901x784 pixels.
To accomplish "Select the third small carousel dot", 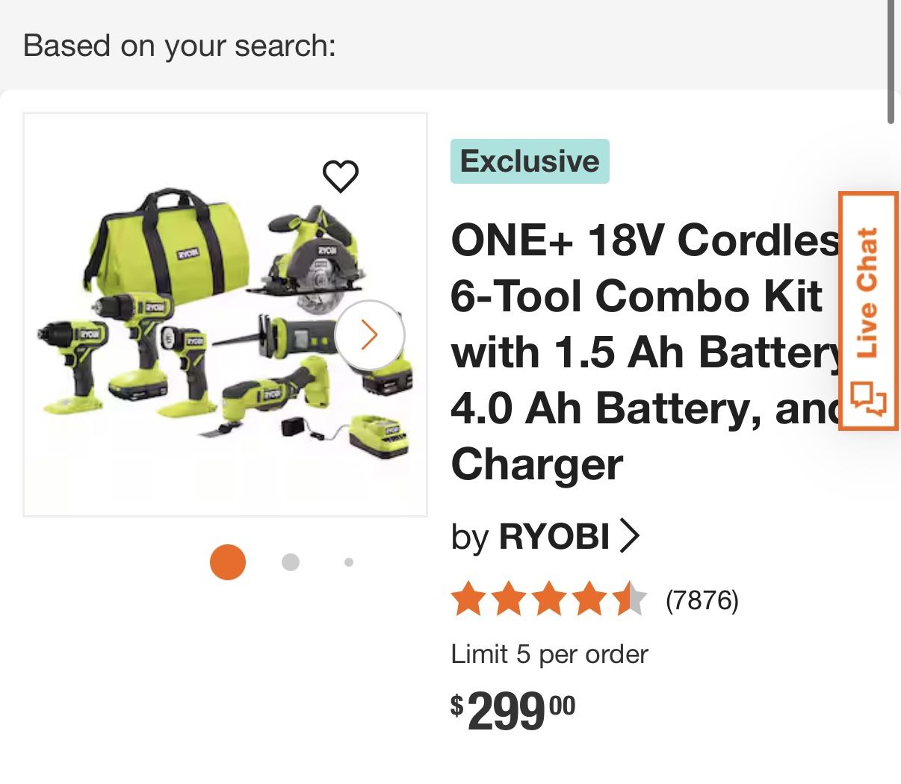I will [x=349, y=562].
